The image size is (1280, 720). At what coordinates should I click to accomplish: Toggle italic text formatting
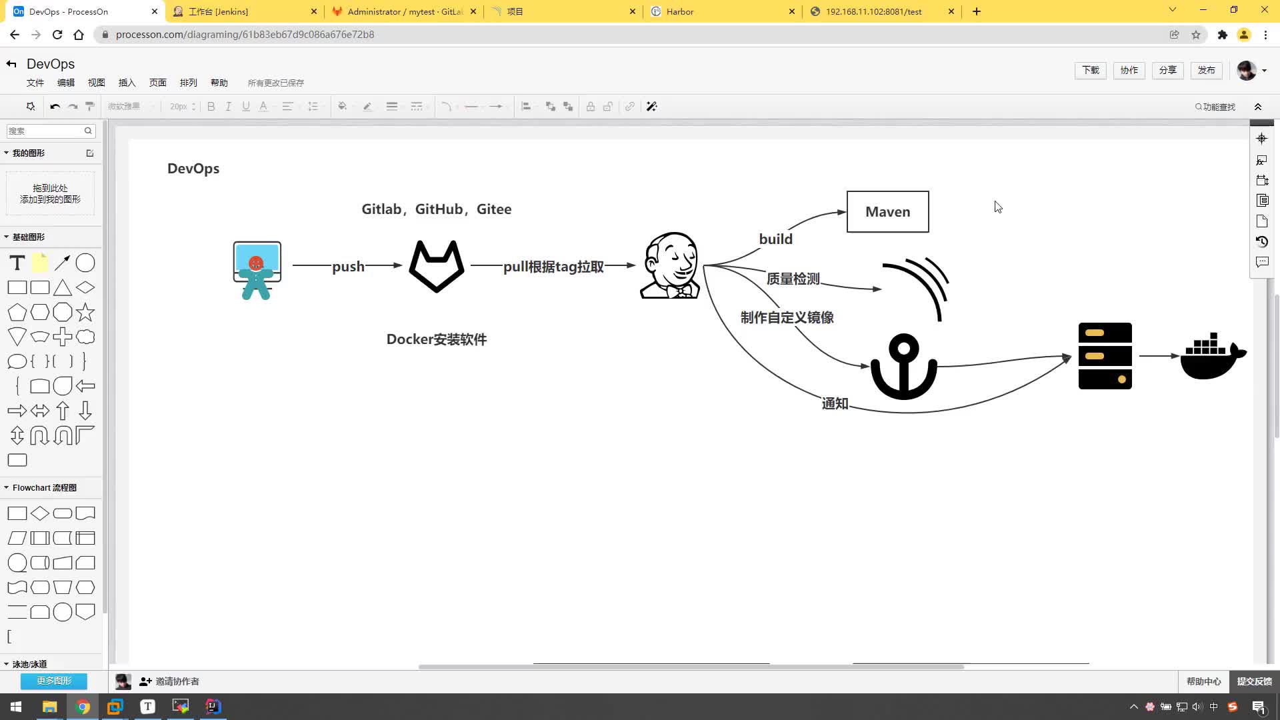[228, 107]
